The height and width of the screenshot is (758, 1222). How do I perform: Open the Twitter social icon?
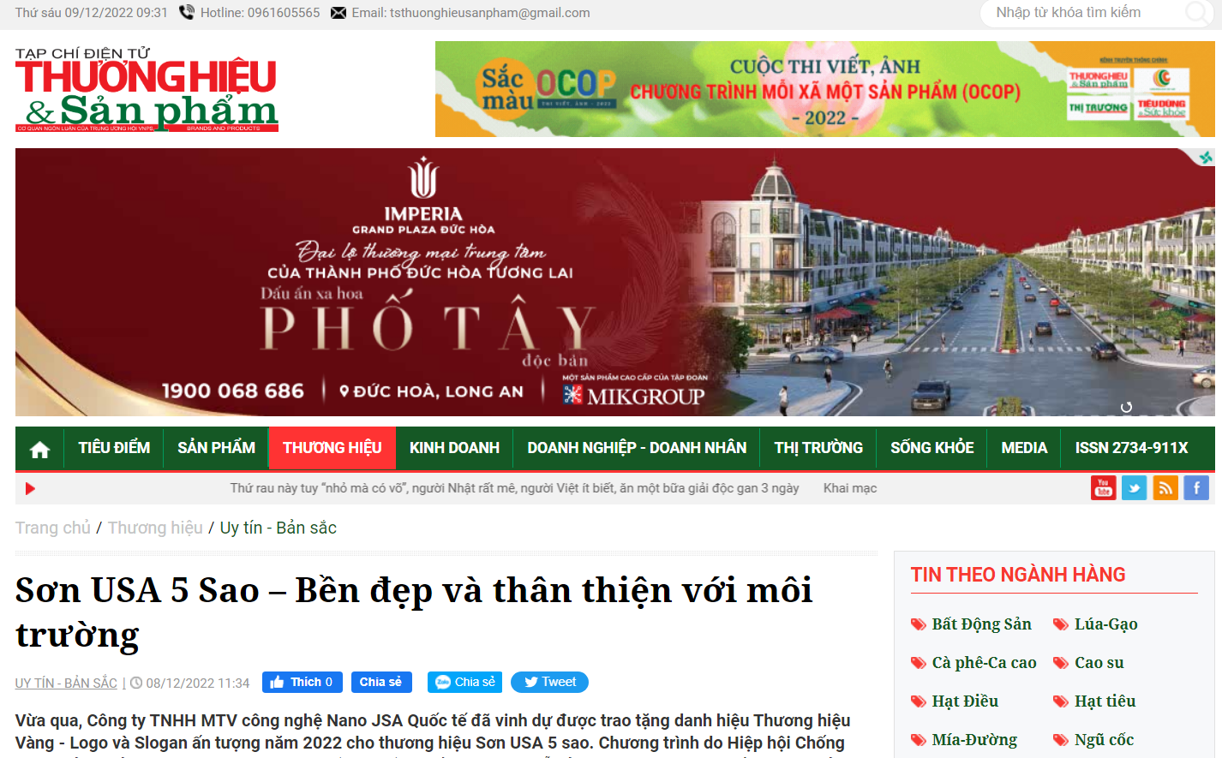pos(1134,488)
